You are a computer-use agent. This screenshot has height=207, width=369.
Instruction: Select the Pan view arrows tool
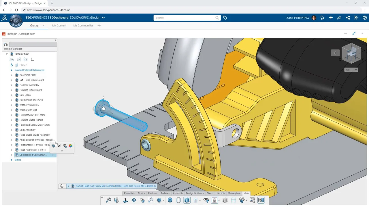[134, 200]
